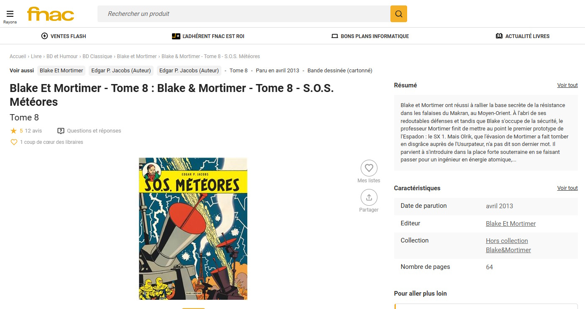Select L'adhérent Fnac est roi link
The width and height of the screenshot is (585, 309).
(x=208, y=36)
